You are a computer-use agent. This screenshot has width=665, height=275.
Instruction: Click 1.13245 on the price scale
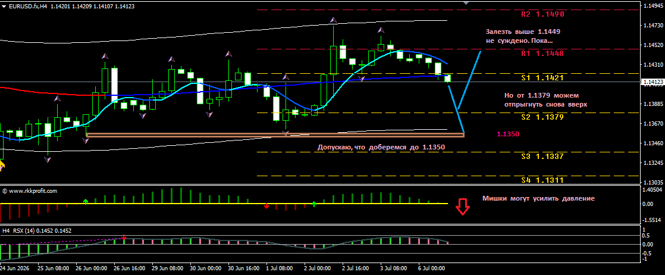pyautogui.click(x=653, y=163)
